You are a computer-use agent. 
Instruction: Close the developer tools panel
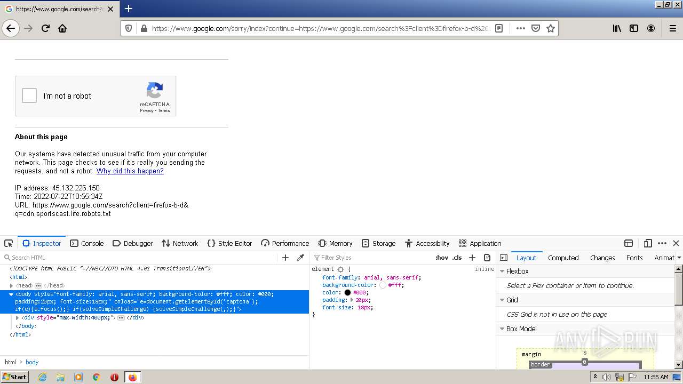(x=676, y=243)
